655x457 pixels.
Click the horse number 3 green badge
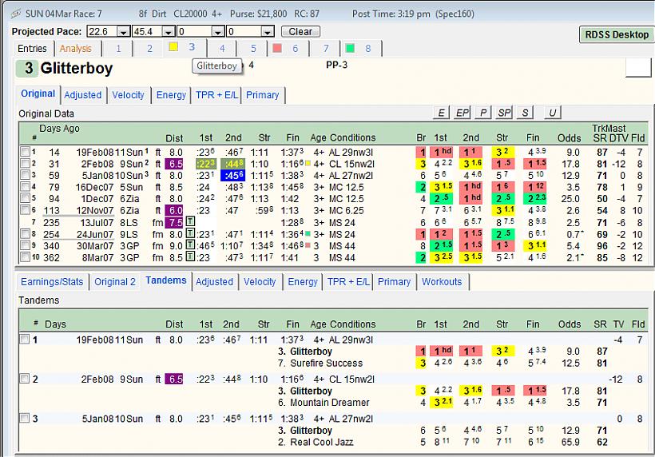pyautogui.click(x=28, y=69)
